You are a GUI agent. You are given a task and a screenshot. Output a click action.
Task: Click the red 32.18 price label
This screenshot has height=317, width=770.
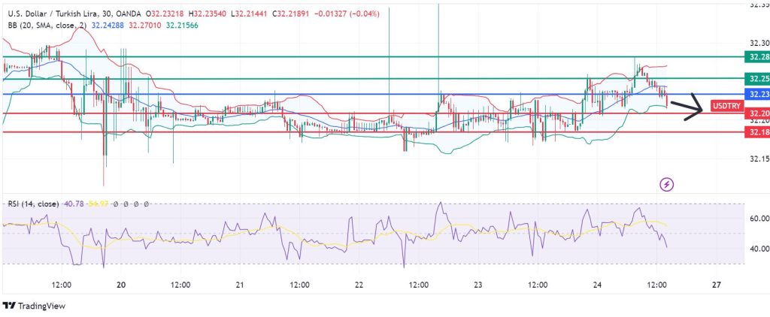coord(757,132)
